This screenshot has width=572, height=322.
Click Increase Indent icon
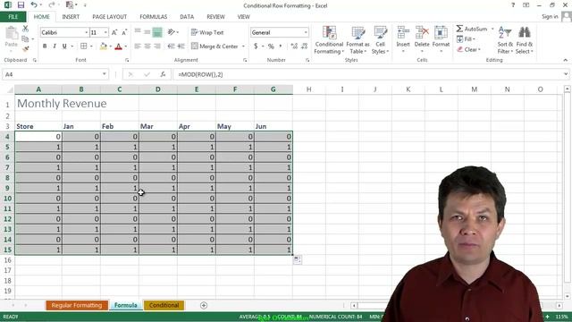click(181, 47)
